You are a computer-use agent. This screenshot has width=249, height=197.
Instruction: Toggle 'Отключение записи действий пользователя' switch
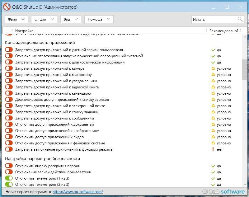pos(9,172)
